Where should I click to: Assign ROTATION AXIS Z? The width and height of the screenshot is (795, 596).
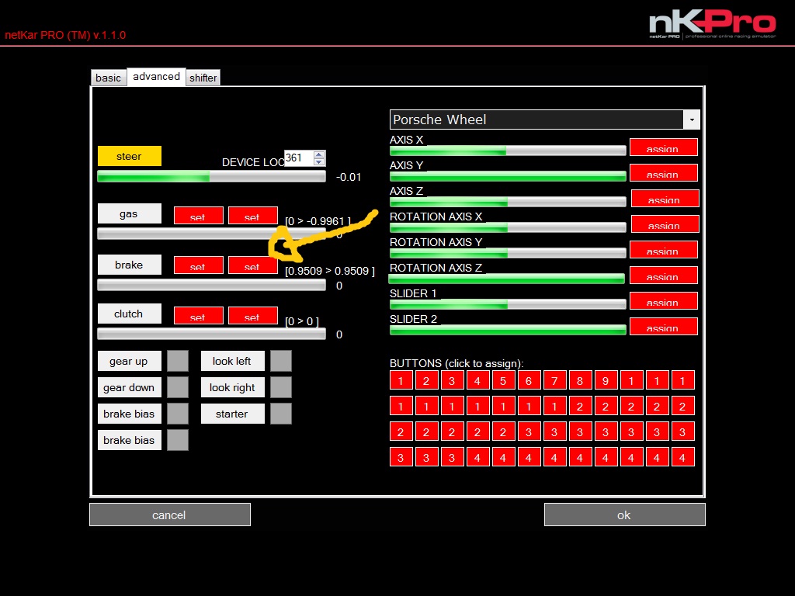tap(664, 275)
